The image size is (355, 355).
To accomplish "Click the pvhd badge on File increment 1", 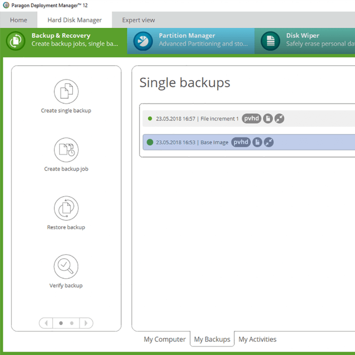I will (252, 119).
